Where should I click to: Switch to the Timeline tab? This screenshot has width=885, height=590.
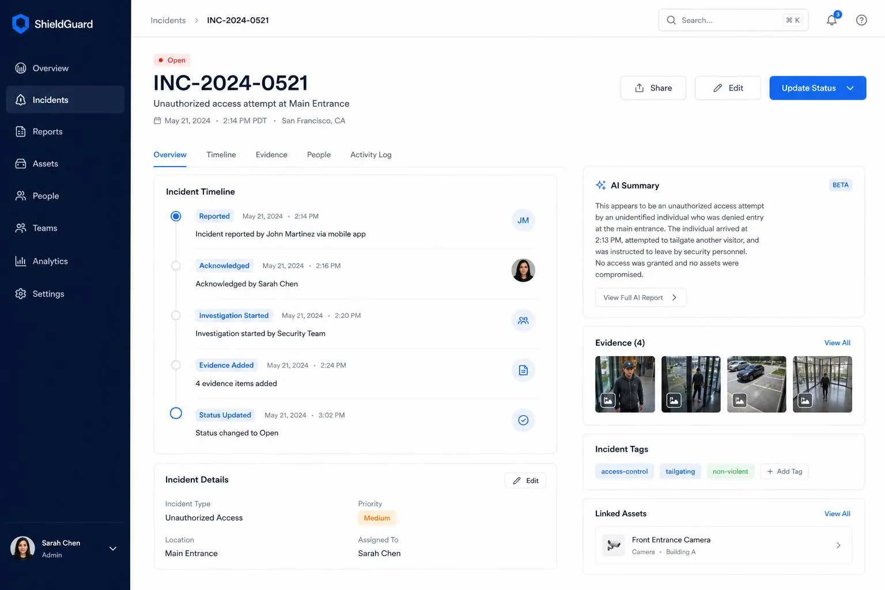pos(221,154)
